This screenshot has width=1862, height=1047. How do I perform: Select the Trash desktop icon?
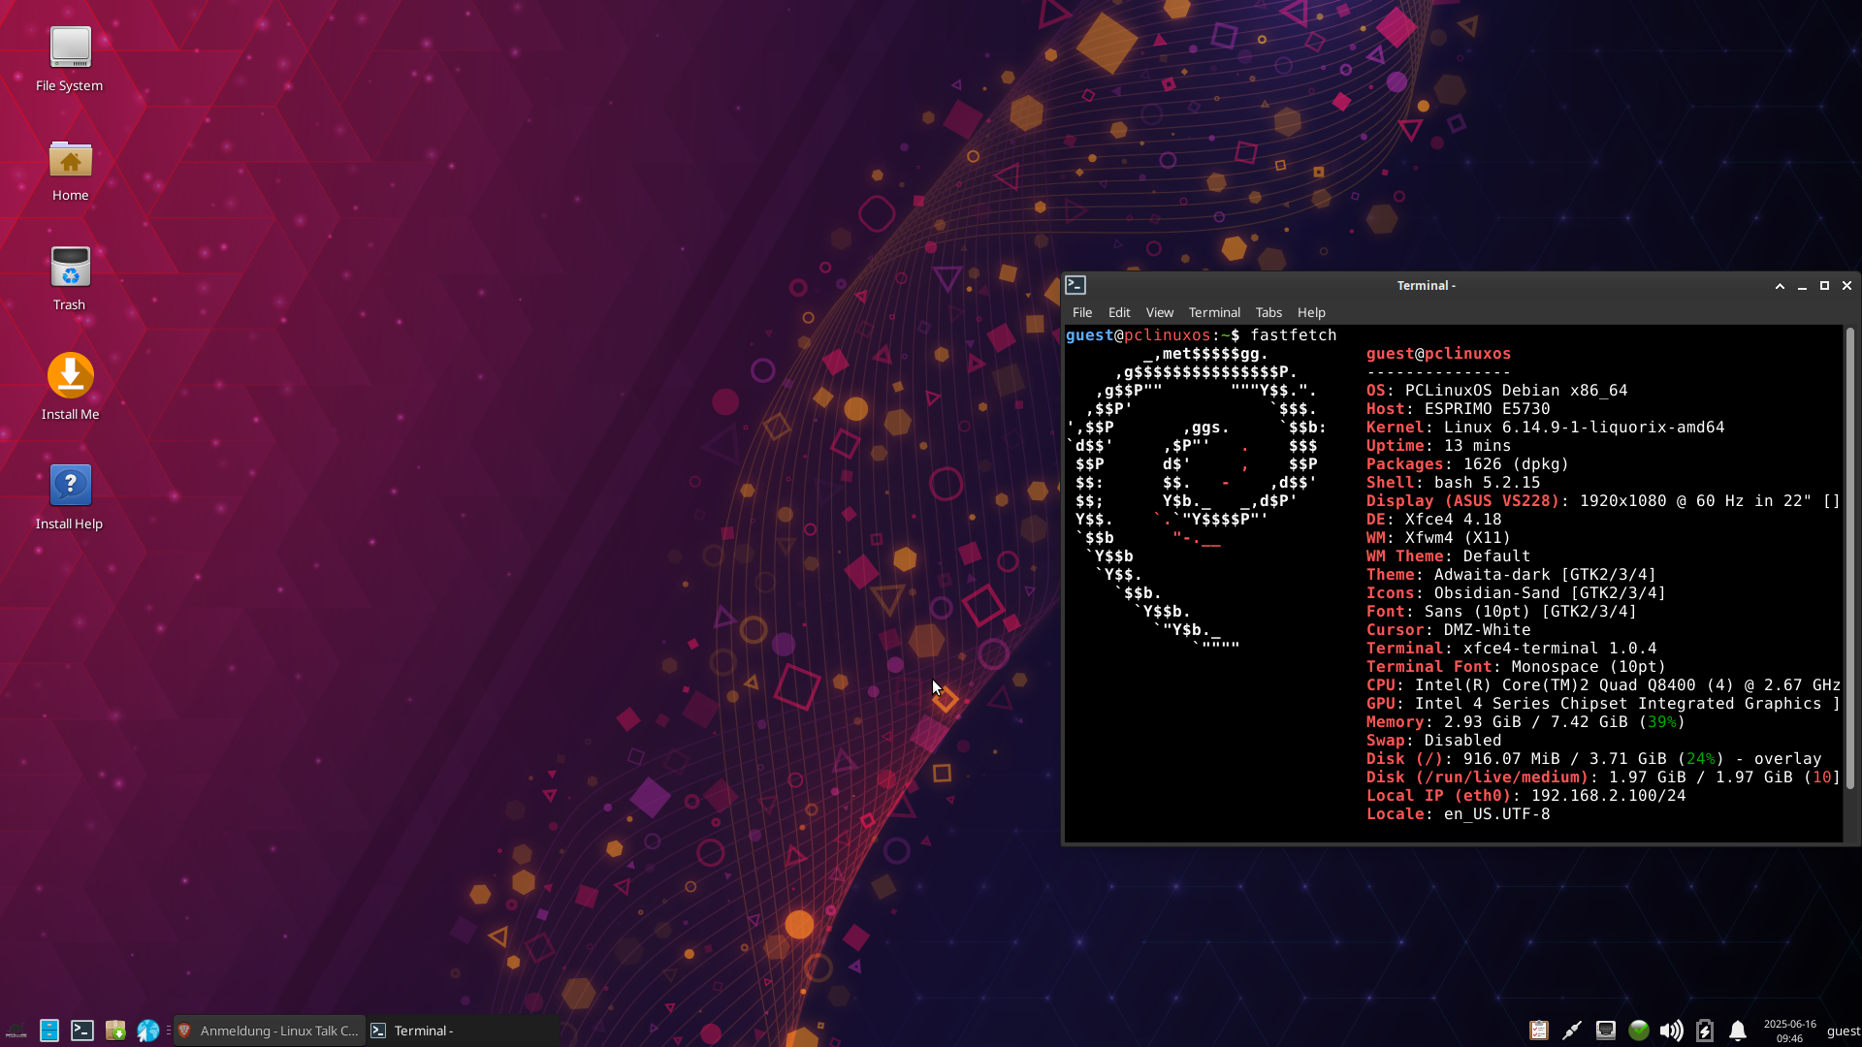[70, 268]
